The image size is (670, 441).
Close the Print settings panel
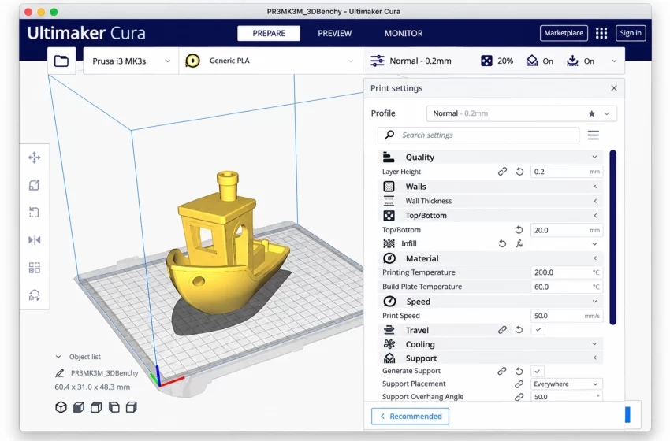(x=614, y=88)
